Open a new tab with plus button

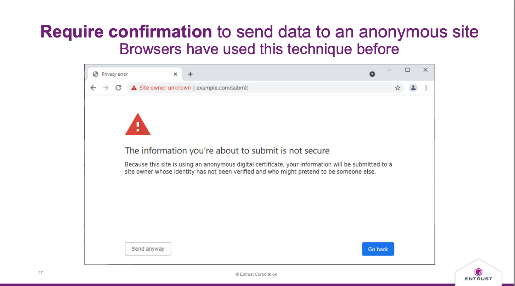190,74
